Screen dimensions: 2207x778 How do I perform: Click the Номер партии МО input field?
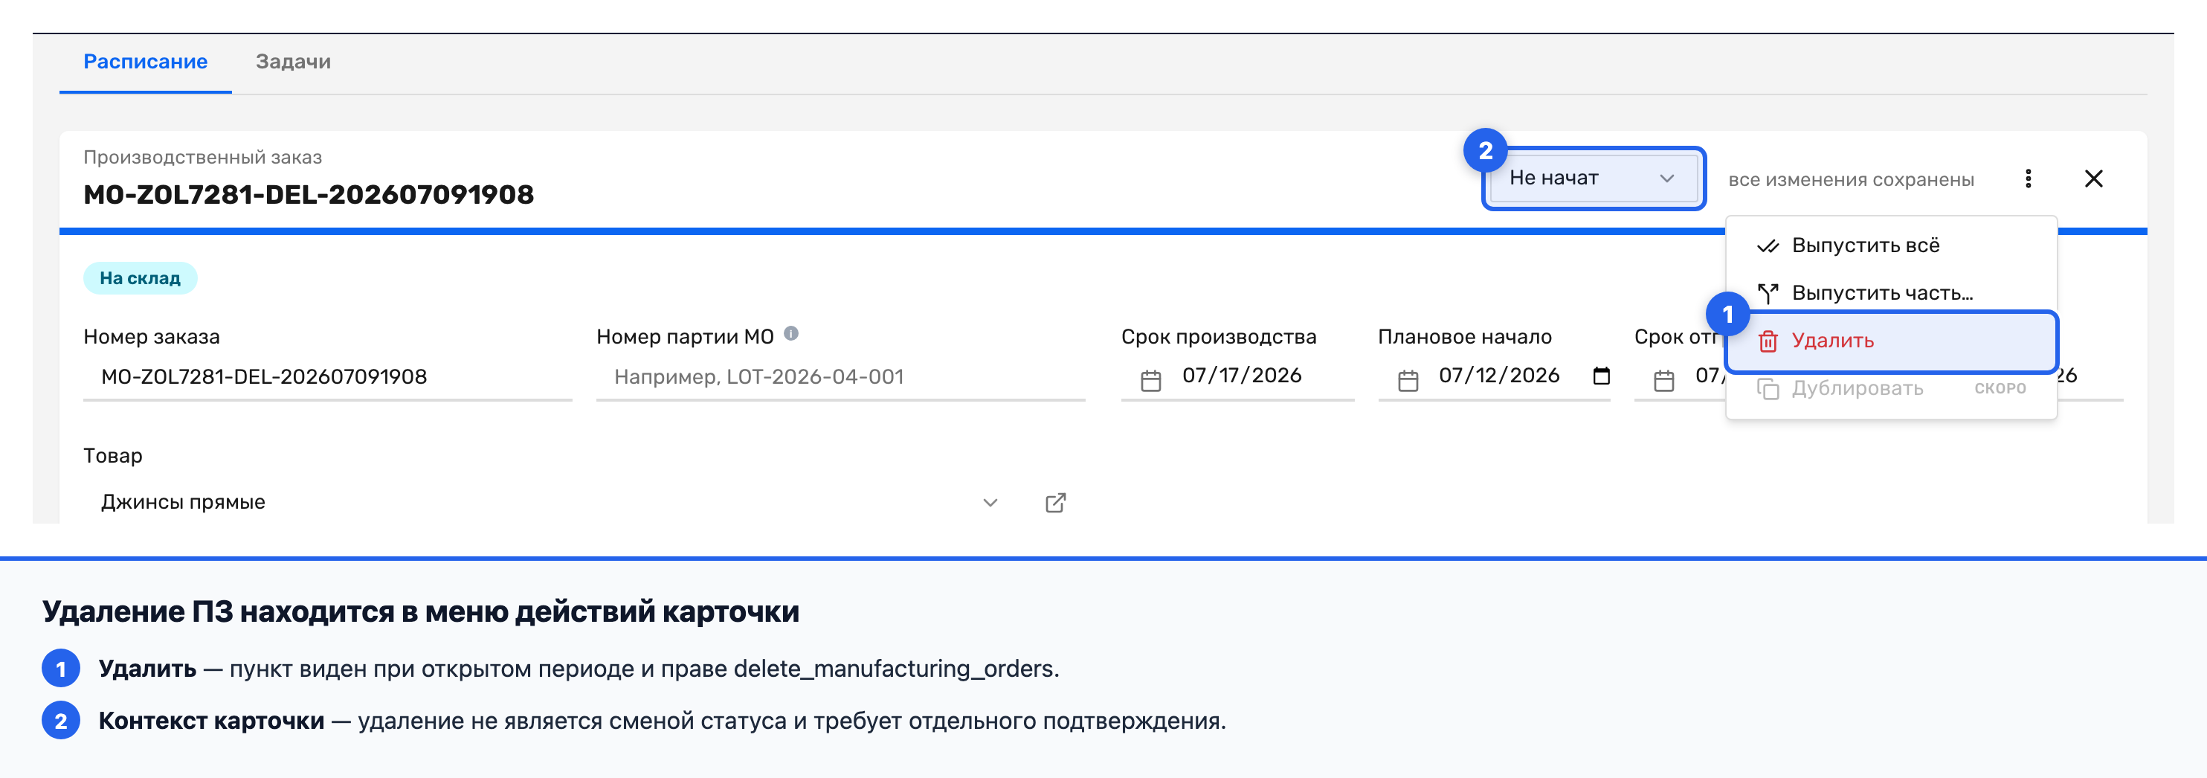pyautogui.click(x=840, y=377)
